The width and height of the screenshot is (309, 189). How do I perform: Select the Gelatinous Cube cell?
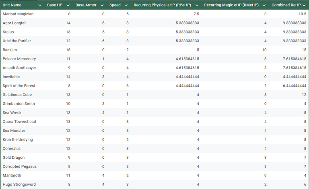22,95
